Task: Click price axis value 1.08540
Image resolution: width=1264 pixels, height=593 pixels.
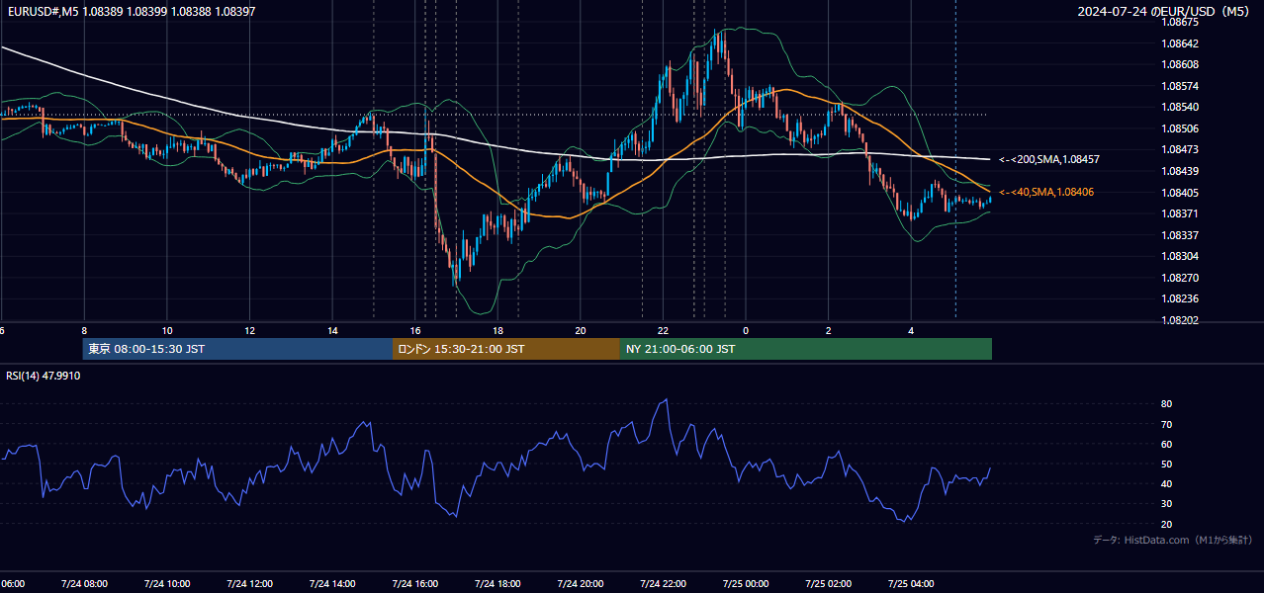Action: (1181, 107)
